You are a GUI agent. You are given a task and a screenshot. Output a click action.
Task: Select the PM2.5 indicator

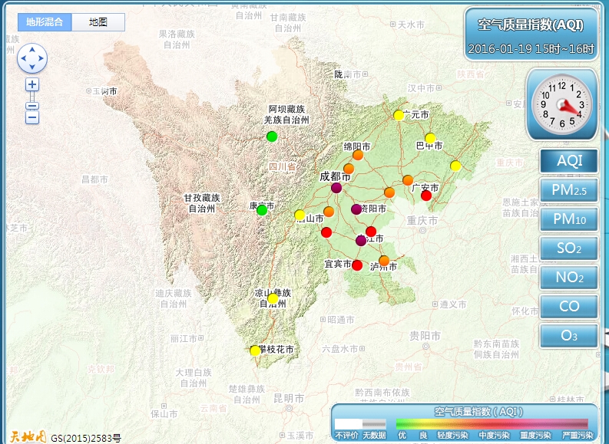(569, 190)
